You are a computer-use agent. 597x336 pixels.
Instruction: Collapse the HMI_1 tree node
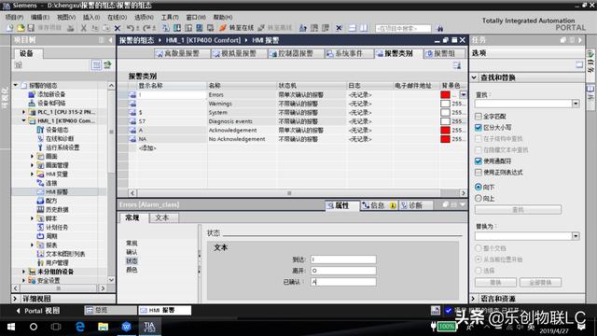23,120
